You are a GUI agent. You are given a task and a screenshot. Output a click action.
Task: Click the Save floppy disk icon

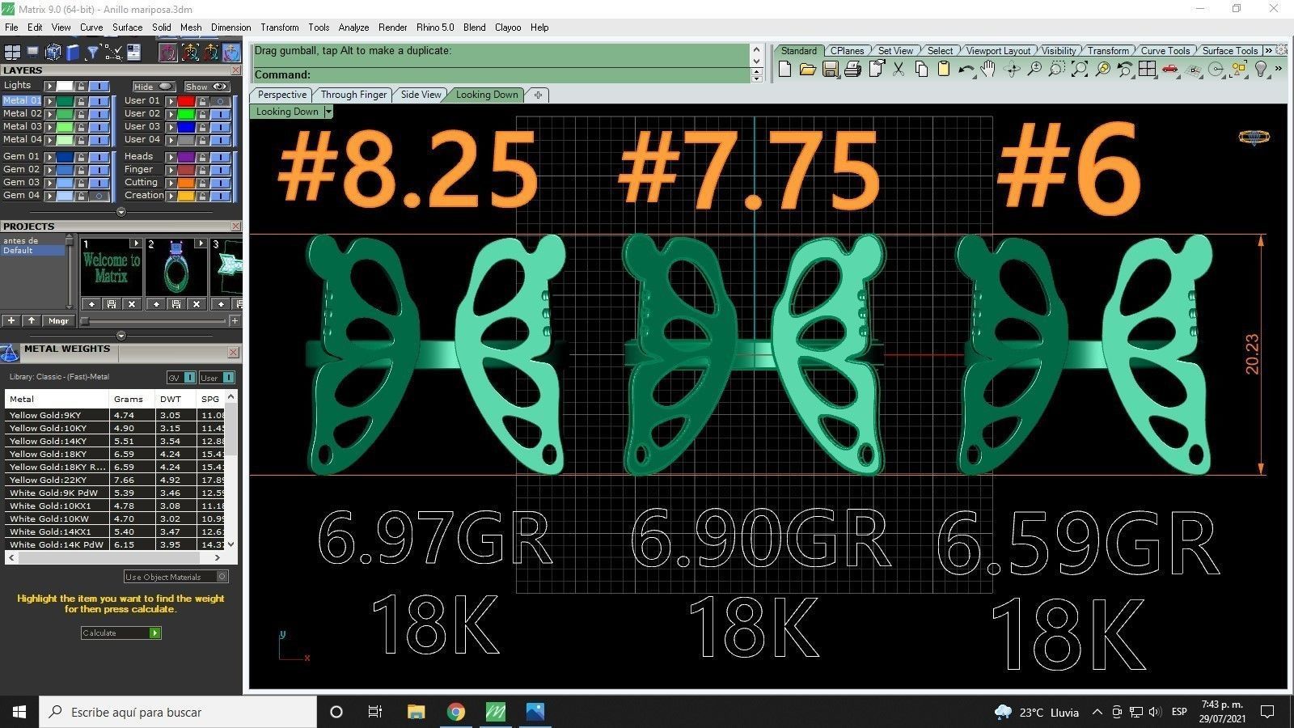point(830,70)
